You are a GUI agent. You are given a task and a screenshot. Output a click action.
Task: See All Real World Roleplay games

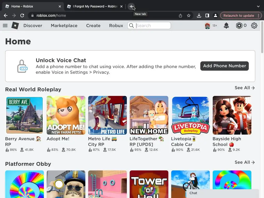point(245,88)
